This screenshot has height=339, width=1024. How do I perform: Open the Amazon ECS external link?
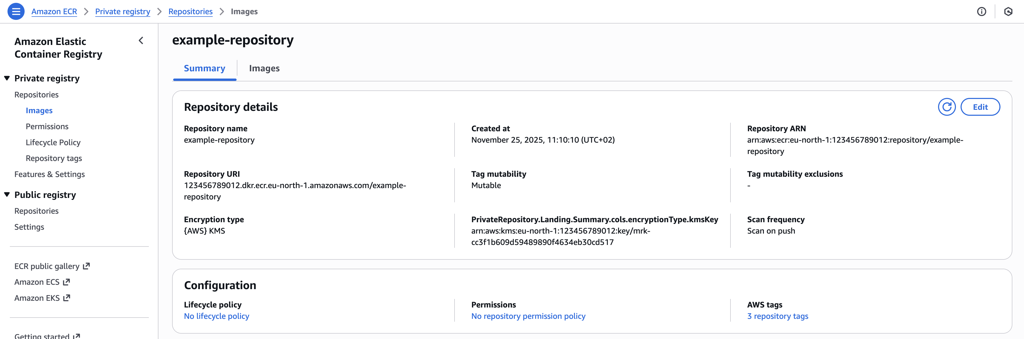(42, 282)
